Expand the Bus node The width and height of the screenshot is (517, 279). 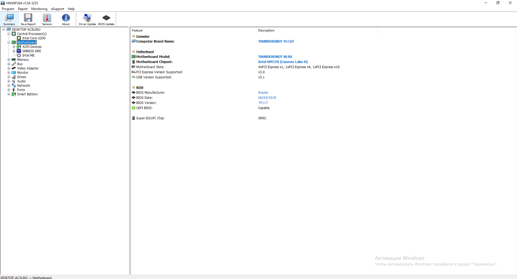9,64
